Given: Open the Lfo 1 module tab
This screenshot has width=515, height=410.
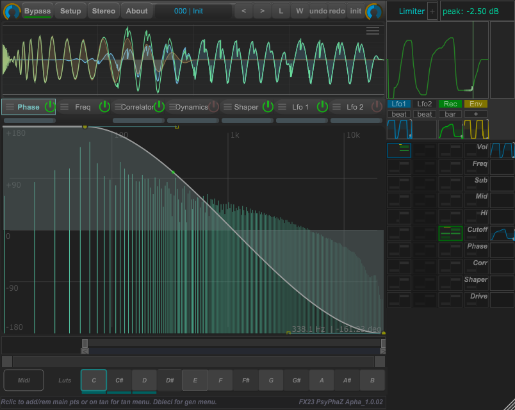Looking at the screenshot, I should tap(300, 107).
